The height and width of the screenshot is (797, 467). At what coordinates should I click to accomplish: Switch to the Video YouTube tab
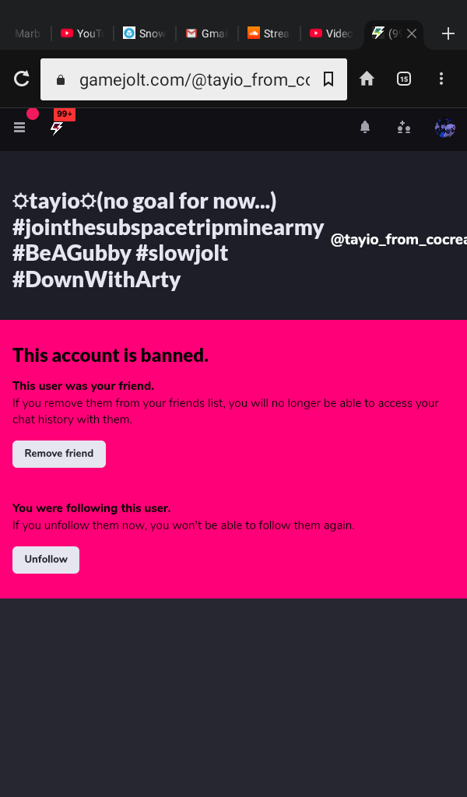332,33
